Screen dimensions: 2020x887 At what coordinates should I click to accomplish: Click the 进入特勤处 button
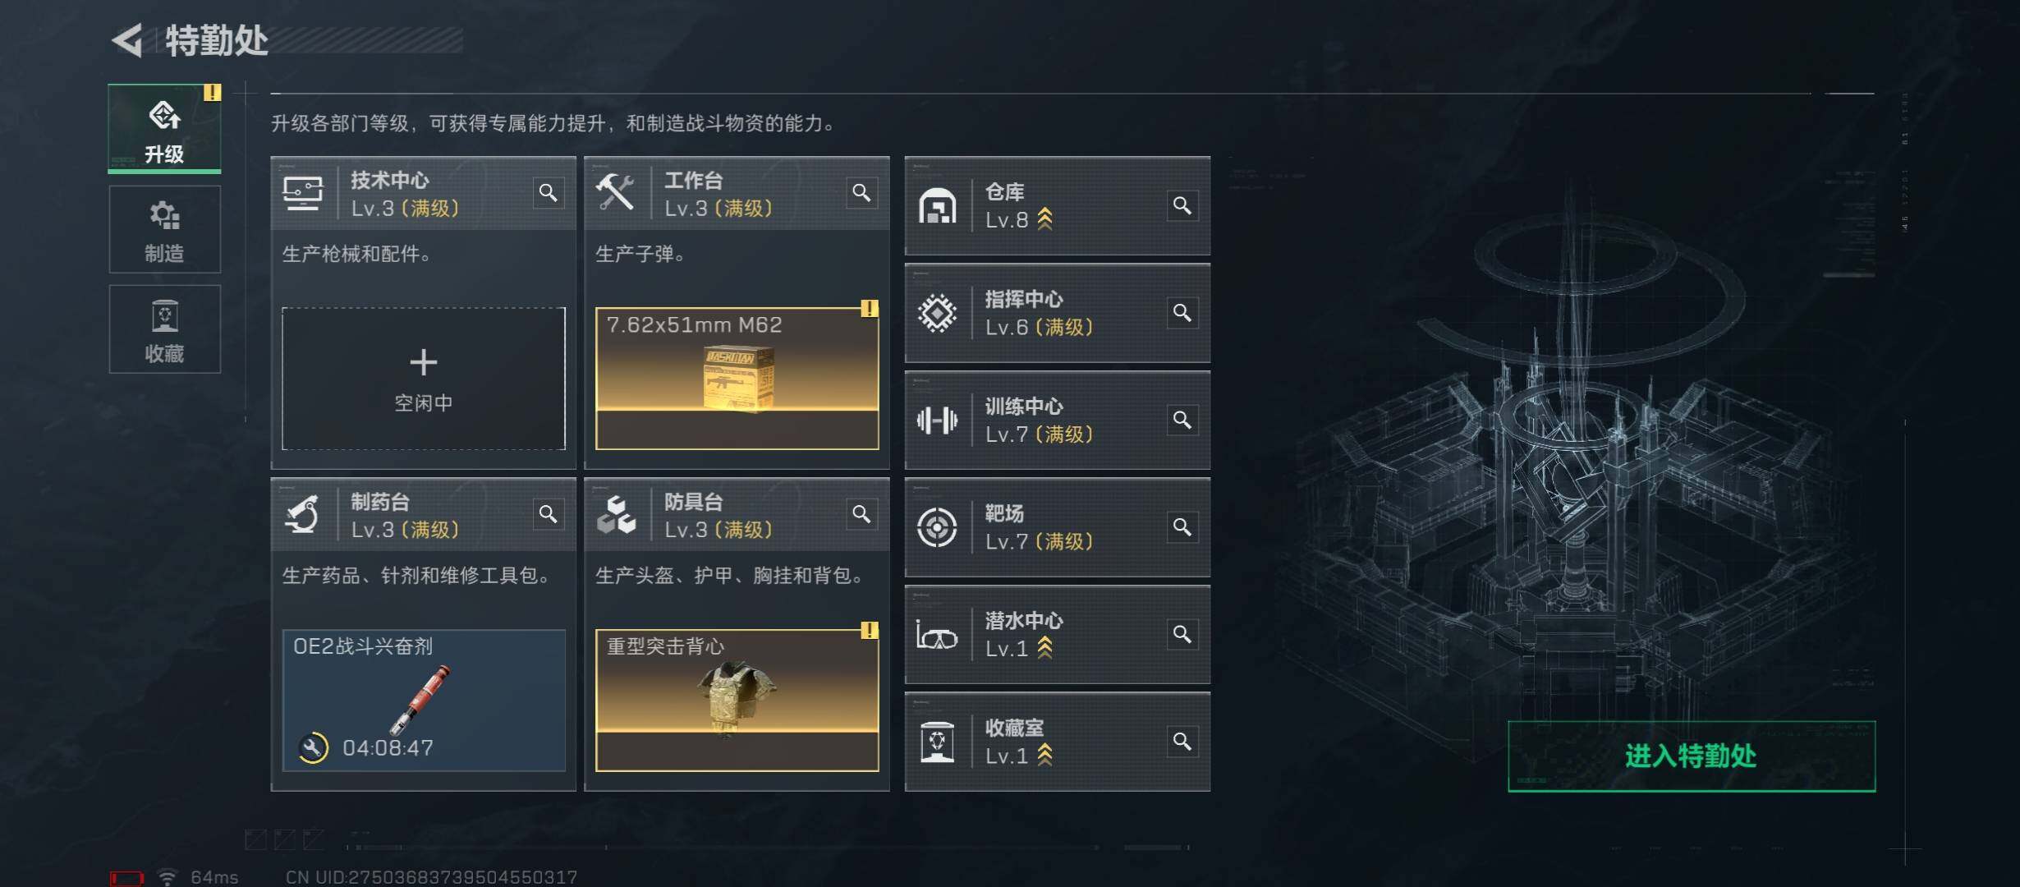tap(1692, 756)
